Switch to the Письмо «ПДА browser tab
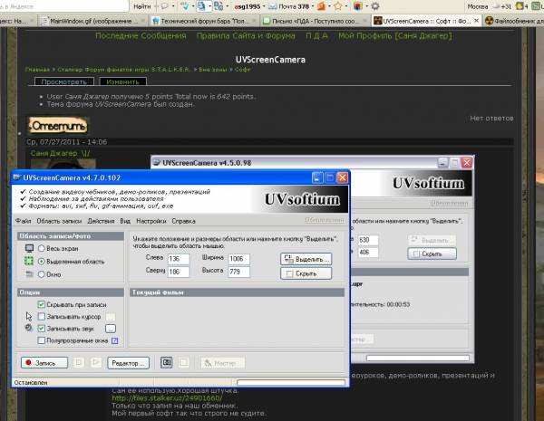544x421 pixels. click(x=315, y=21)
